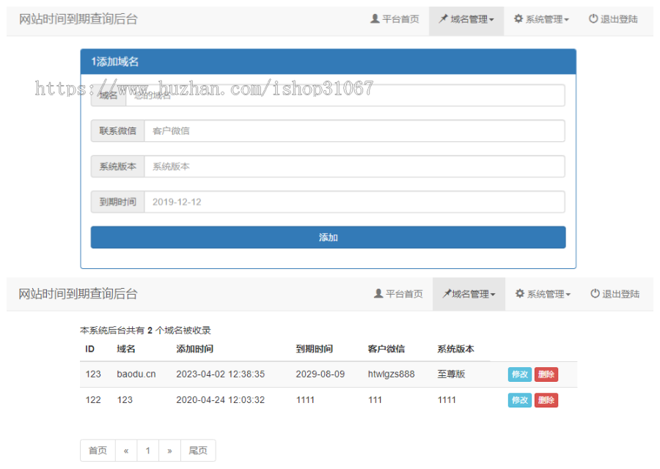Image resolution: width=660 pixels, height=469 pixels.
Task: Click 删除 for the baodu.cn row
Action: [x=546, y=374]
